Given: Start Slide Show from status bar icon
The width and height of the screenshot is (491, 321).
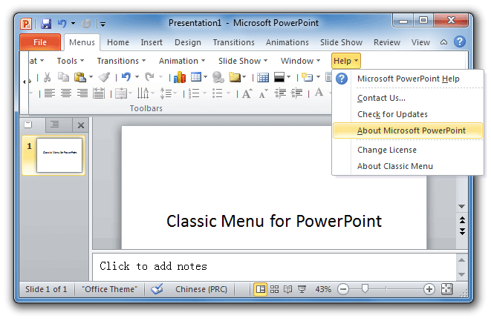Looking at the screenshot, I should (302, 289).
